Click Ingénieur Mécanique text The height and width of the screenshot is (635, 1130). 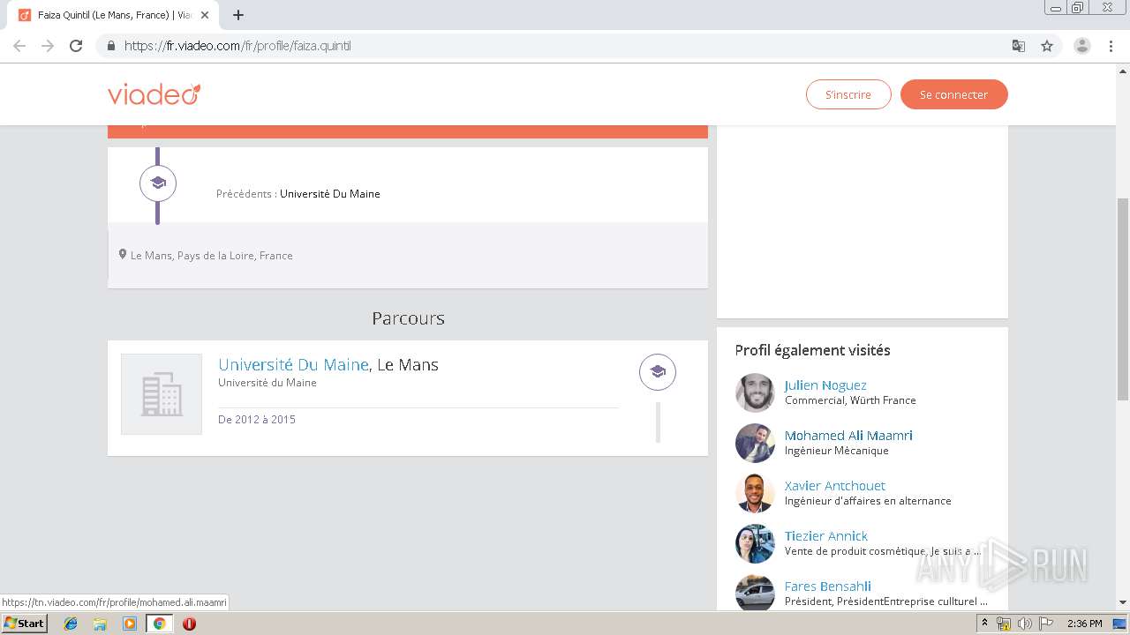pos(837,451)
